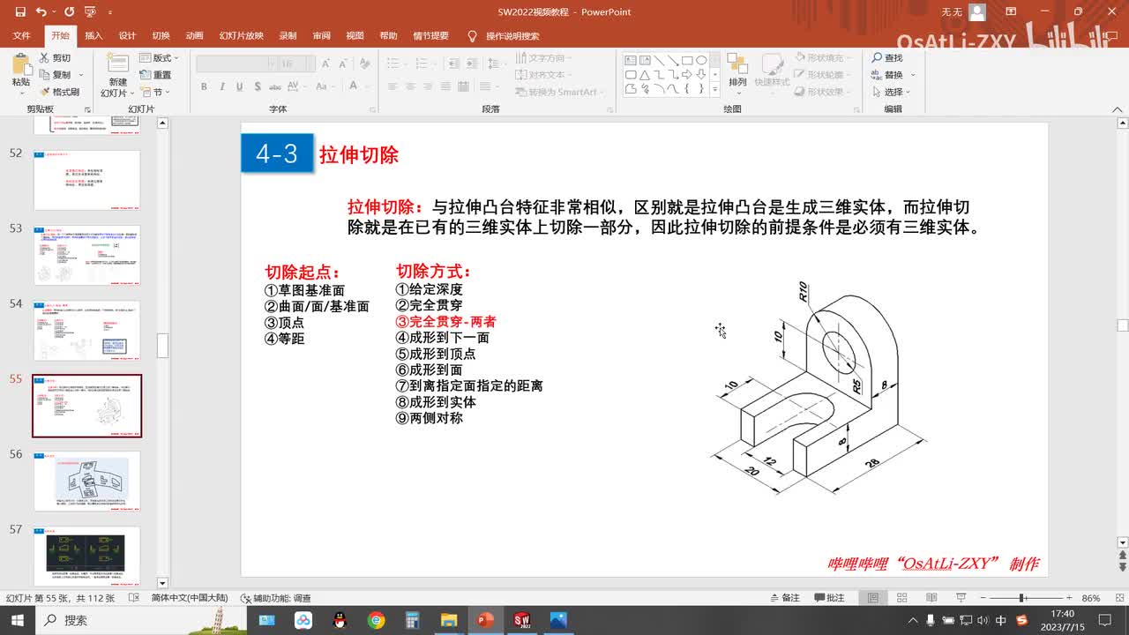The height and width of the screenshot is (635, 1129).
Task: Click Replace (替换) in editing group
Action: [x=887, y=75]
